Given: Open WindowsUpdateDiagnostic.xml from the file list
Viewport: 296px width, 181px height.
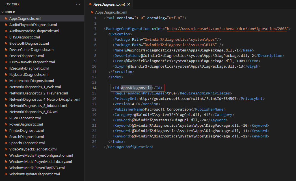Looking at the screenshot, I should [34, 174].
